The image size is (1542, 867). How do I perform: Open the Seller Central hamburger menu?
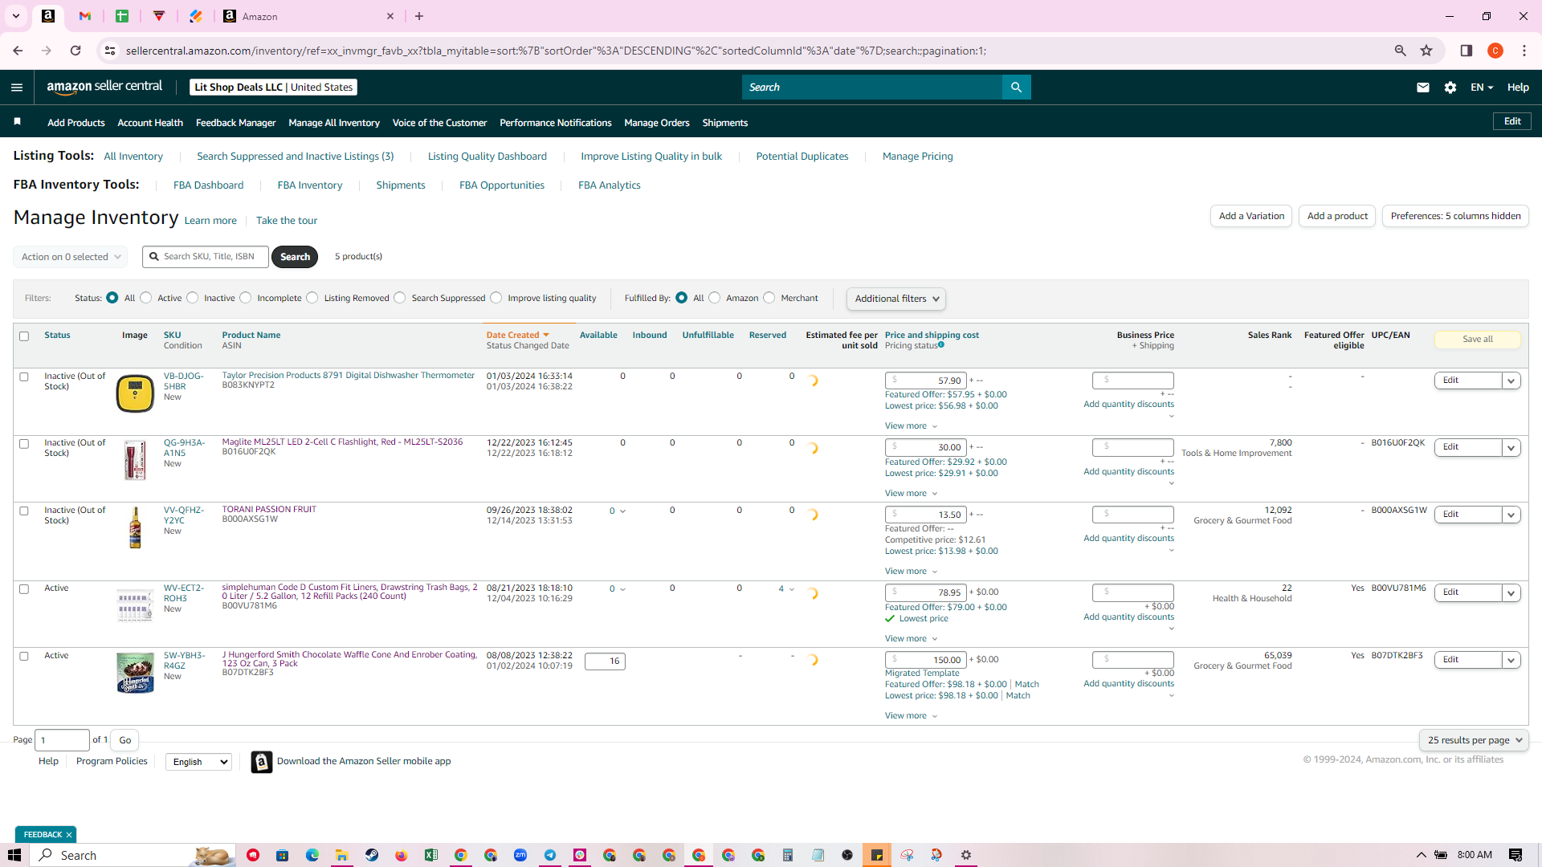coord(17,88)
